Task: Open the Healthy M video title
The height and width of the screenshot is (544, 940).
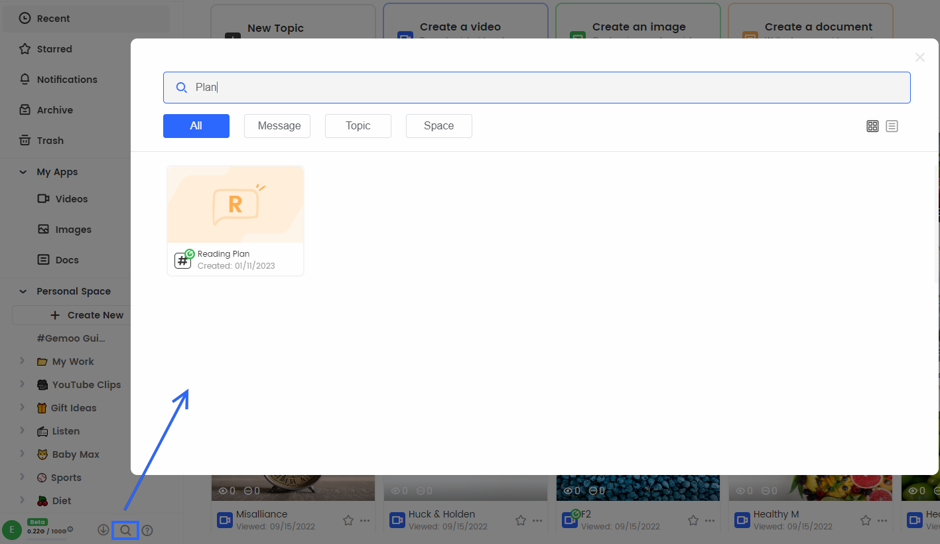Action: pyautogui.click(x=776, y=514)
